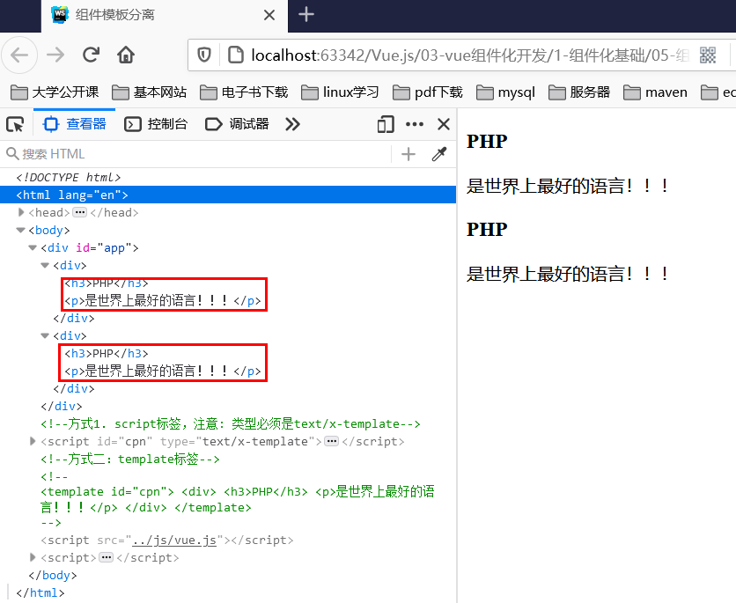View site information page icon

(236, 55)
